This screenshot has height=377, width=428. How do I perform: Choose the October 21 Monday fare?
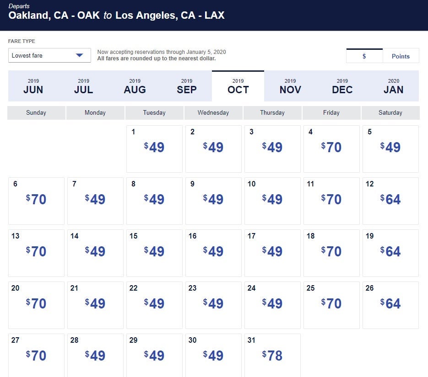[95, 305]
